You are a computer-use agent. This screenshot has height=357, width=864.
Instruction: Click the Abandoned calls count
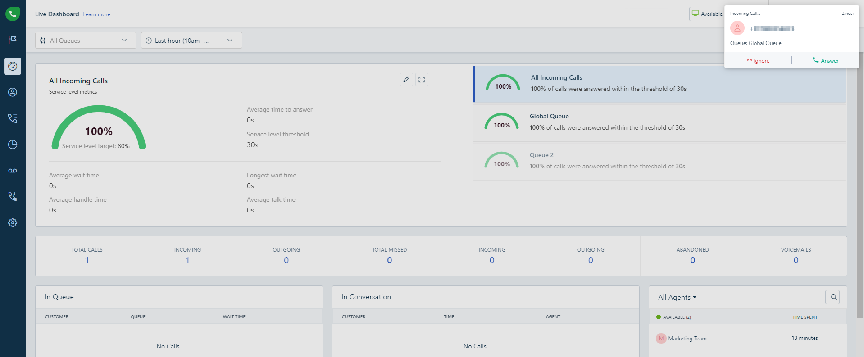(x=692, y=260)
